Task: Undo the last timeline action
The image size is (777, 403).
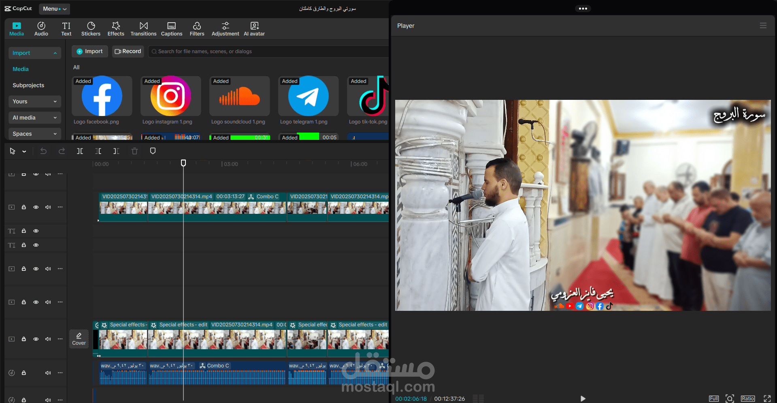Action: pos(43,151)
